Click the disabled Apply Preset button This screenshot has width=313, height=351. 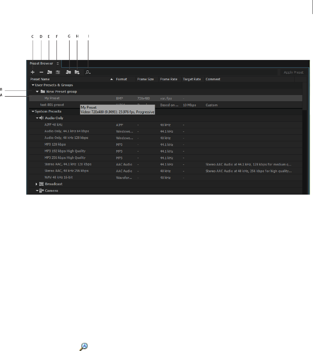tap(293, 72)
